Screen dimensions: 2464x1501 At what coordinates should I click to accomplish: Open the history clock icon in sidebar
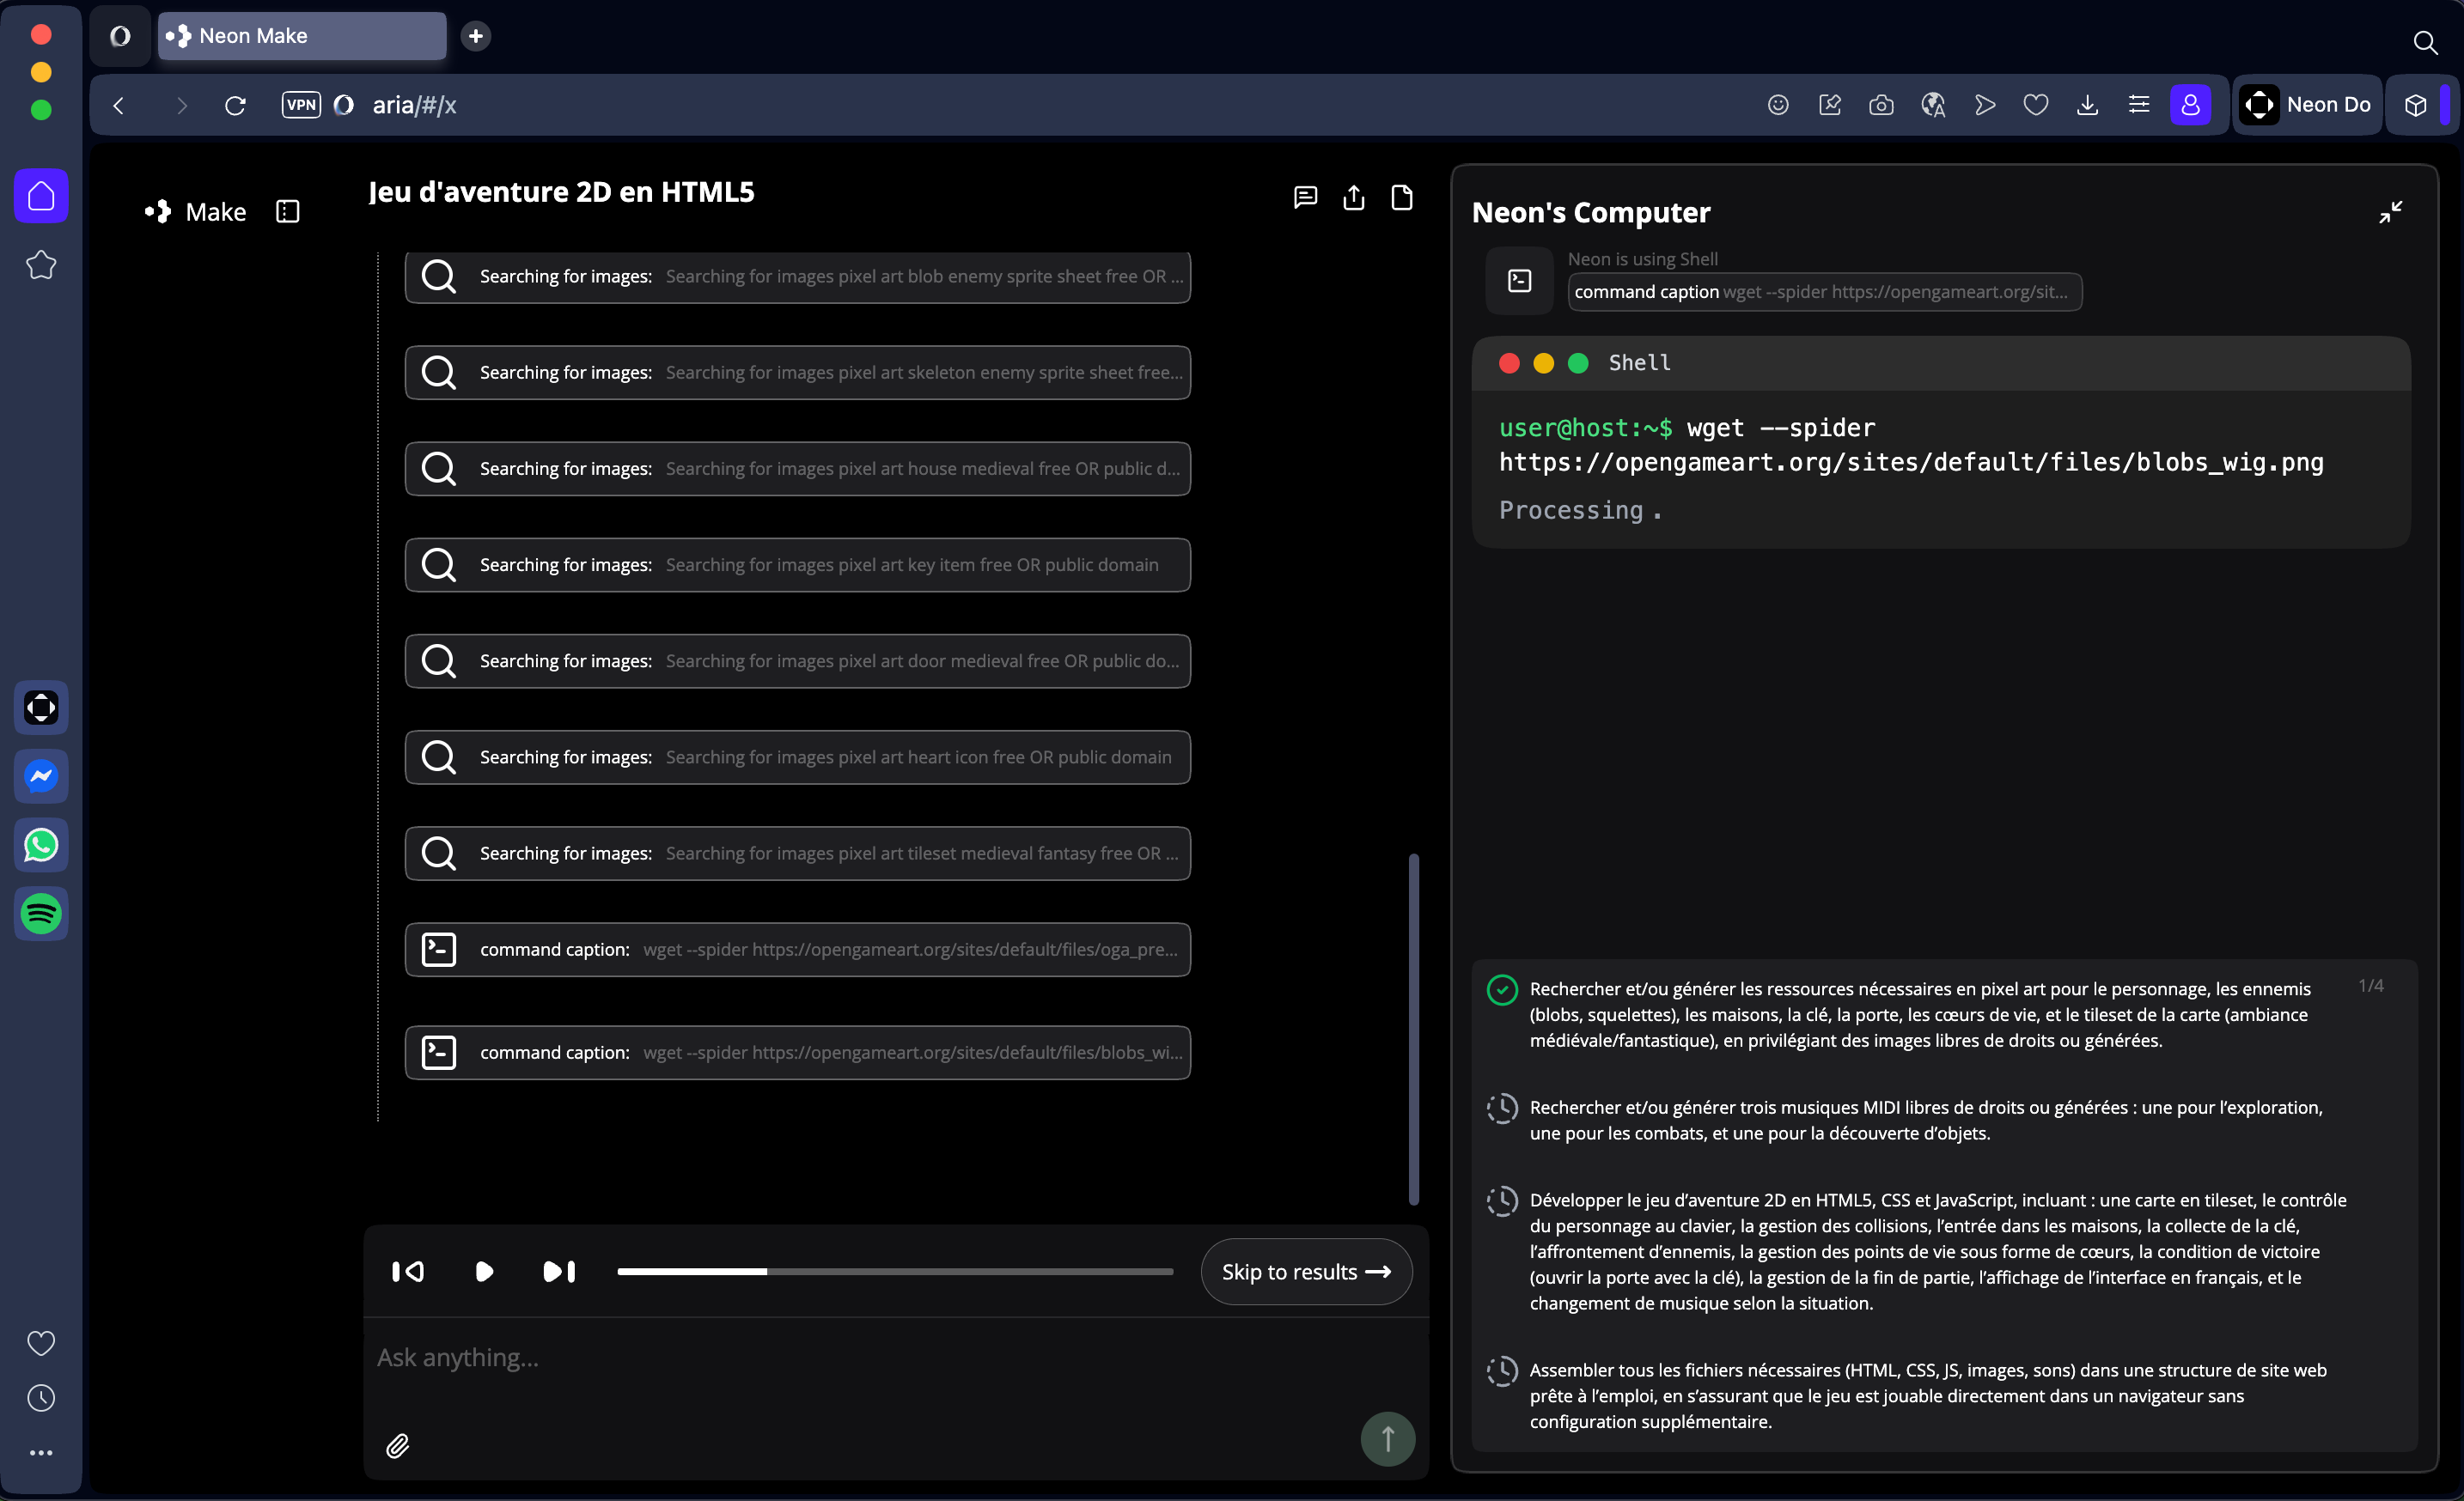click(x=41, y=1397)
